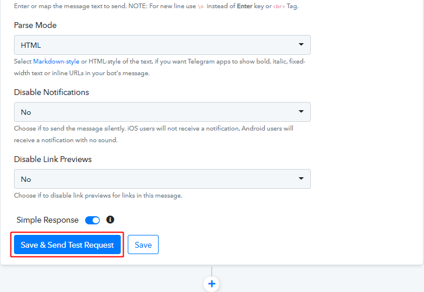Click the '<br>' tag code snippet
Viewport: 424px width, 292px height.
point(279,6)
